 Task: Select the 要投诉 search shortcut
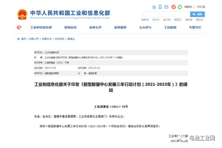(x=200, y=20)
